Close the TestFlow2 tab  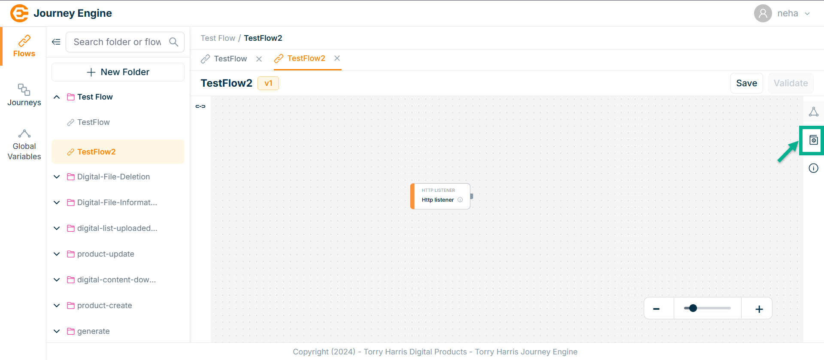337,58
